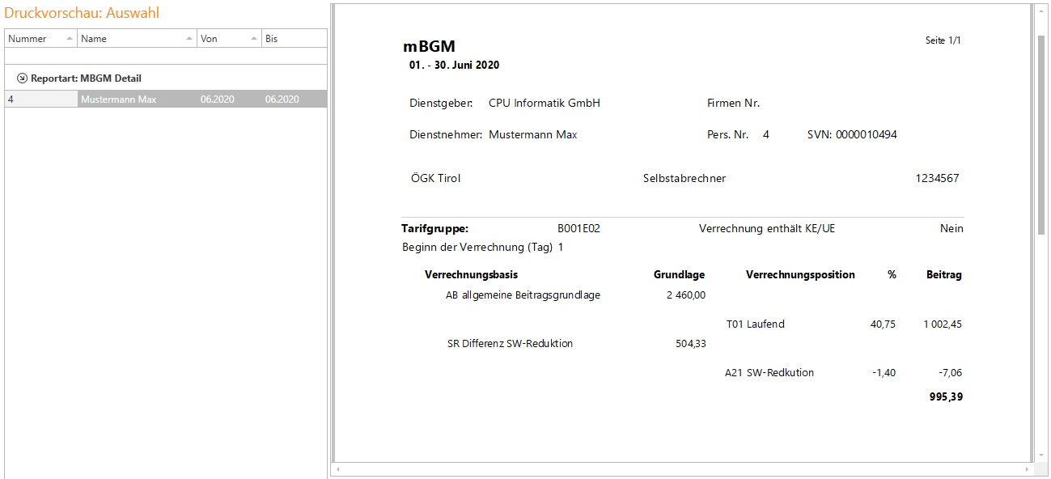Sort list by Von column header
Screen dimensions: 1051x479
(229, 39)
